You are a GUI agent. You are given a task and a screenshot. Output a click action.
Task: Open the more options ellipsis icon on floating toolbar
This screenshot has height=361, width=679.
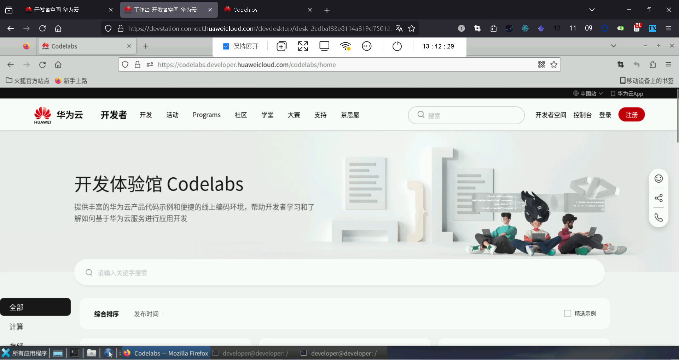pos(367,46)
